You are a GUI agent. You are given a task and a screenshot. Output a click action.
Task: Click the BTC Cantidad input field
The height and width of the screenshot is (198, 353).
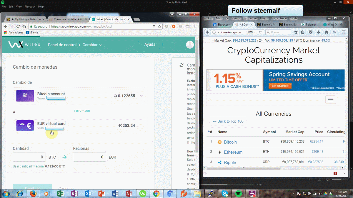click(x=29, y=157)
